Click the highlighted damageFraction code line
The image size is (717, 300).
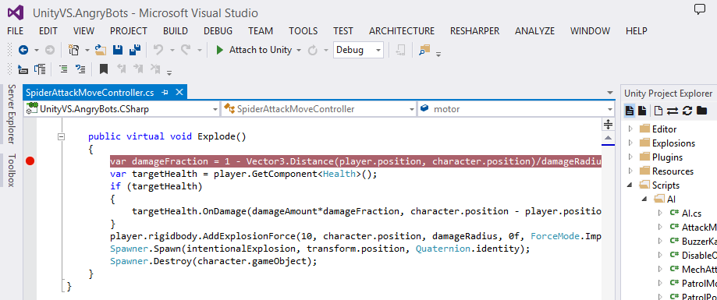(355, 161)
